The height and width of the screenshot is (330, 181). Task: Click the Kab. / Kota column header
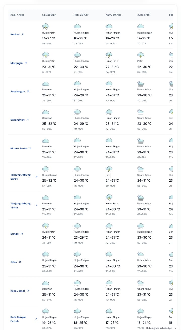[17, 15]
